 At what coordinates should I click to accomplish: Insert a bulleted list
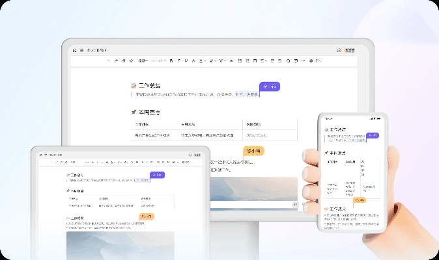pyautogui.click(x=240, y=60)
